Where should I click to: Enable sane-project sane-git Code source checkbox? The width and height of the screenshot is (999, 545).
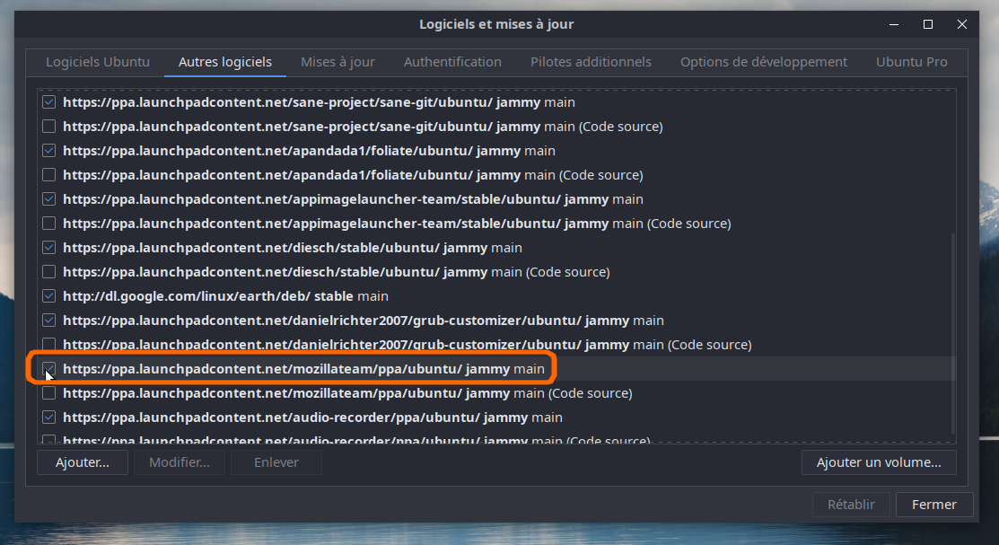[49, 127]
